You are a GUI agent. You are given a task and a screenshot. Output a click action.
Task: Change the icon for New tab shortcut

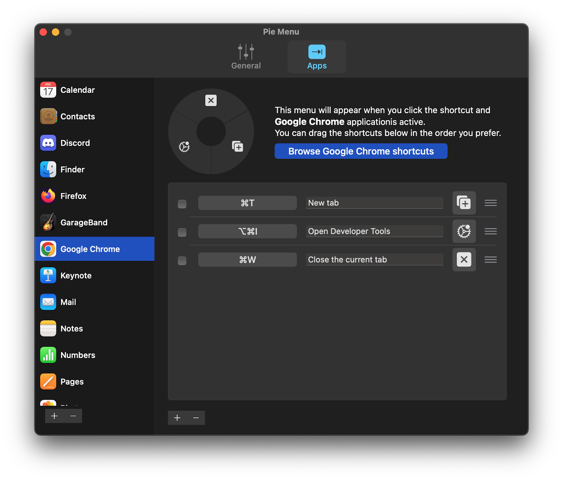464,203
